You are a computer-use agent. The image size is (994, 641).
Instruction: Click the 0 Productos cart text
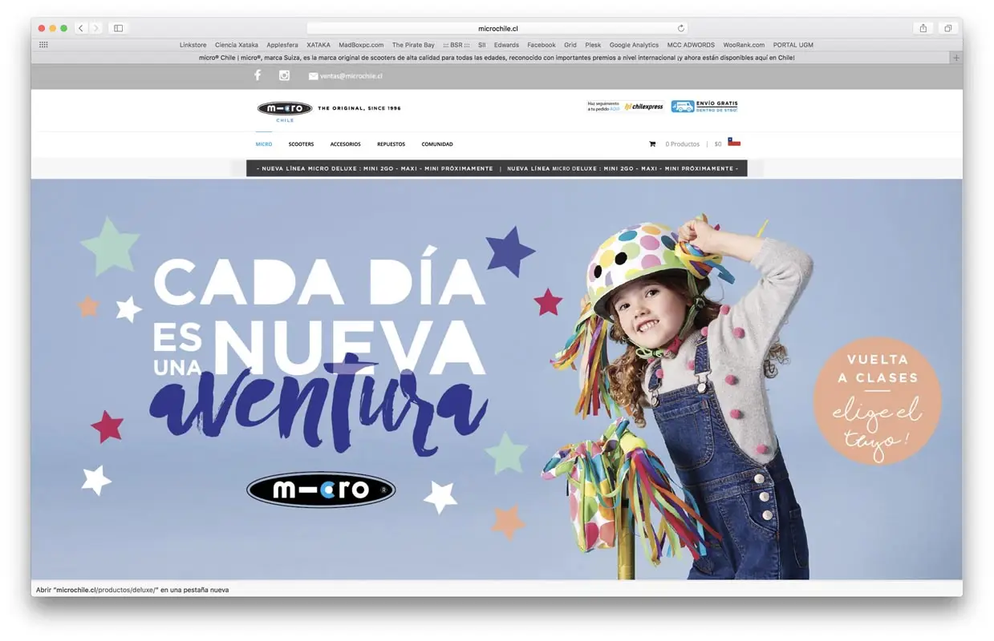pos(683,144)
